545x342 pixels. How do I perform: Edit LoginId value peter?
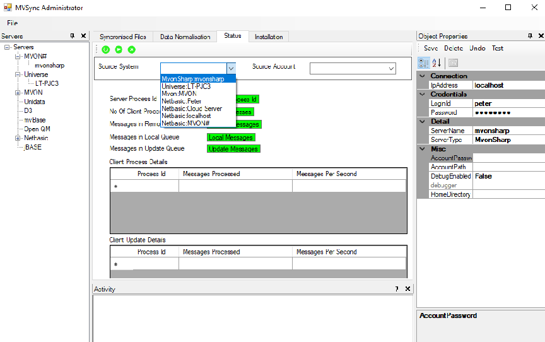click(508, 103)
